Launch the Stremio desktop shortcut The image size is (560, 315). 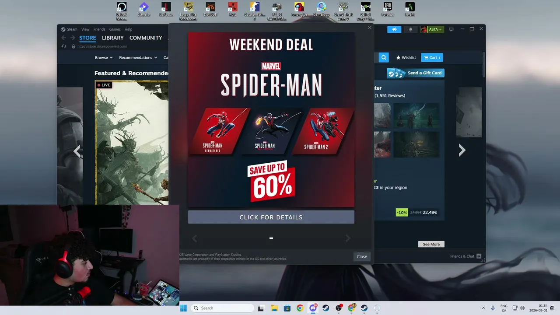click(x=143, y=10)
